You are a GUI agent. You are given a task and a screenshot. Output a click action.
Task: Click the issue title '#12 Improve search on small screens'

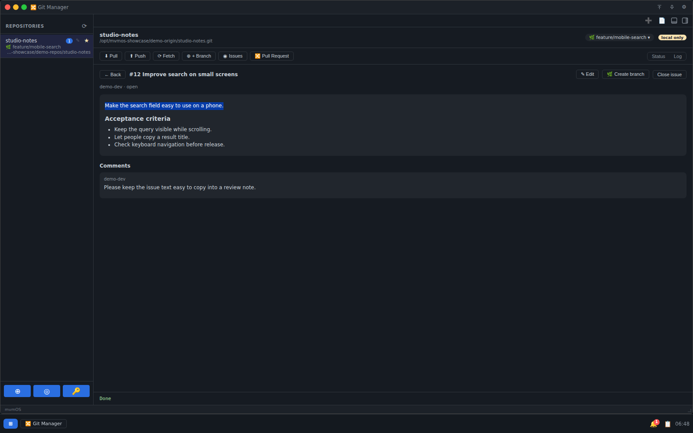tap(184, 74)
